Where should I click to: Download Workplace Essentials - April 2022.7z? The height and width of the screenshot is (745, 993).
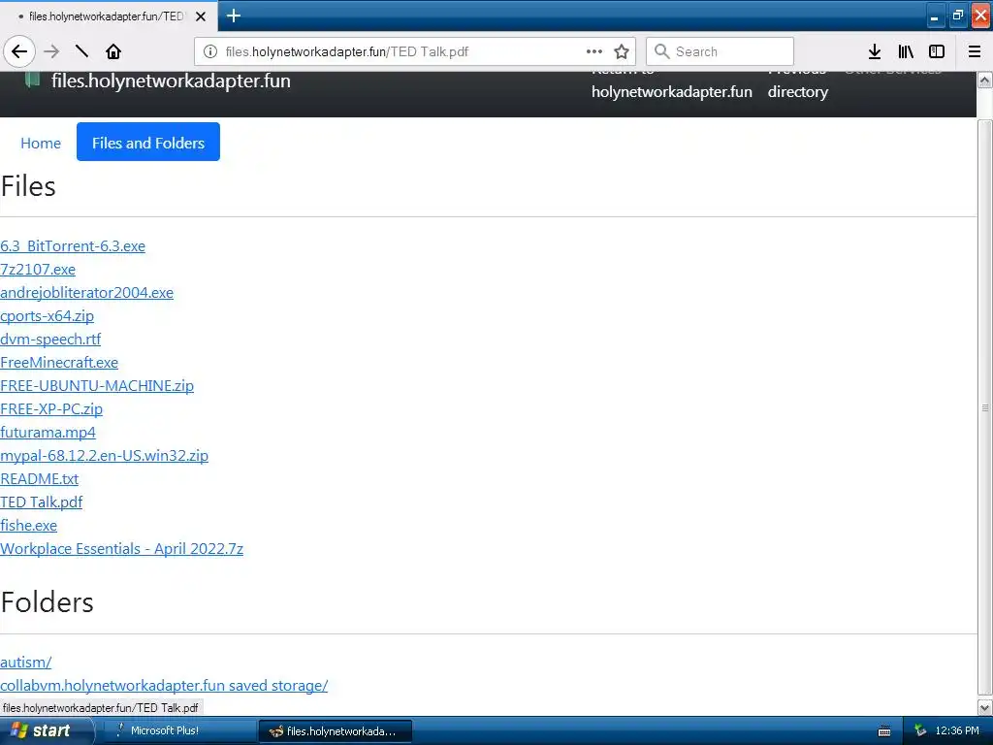(121, 549)
